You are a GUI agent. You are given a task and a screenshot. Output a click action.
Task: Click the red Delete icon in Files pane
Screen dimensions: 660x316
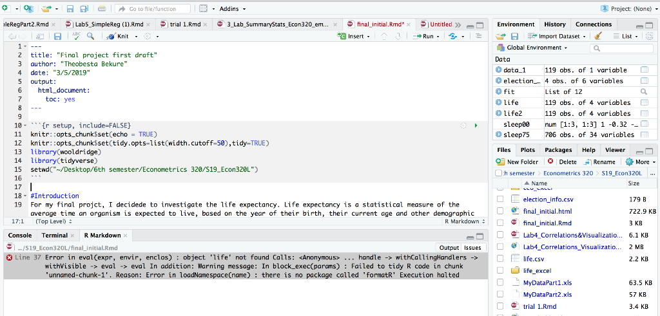point(550,162)
